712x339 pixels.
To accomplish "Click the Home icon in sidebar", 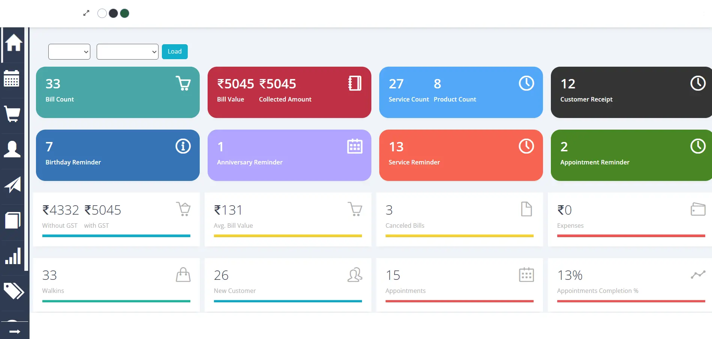I will (13, 43).
